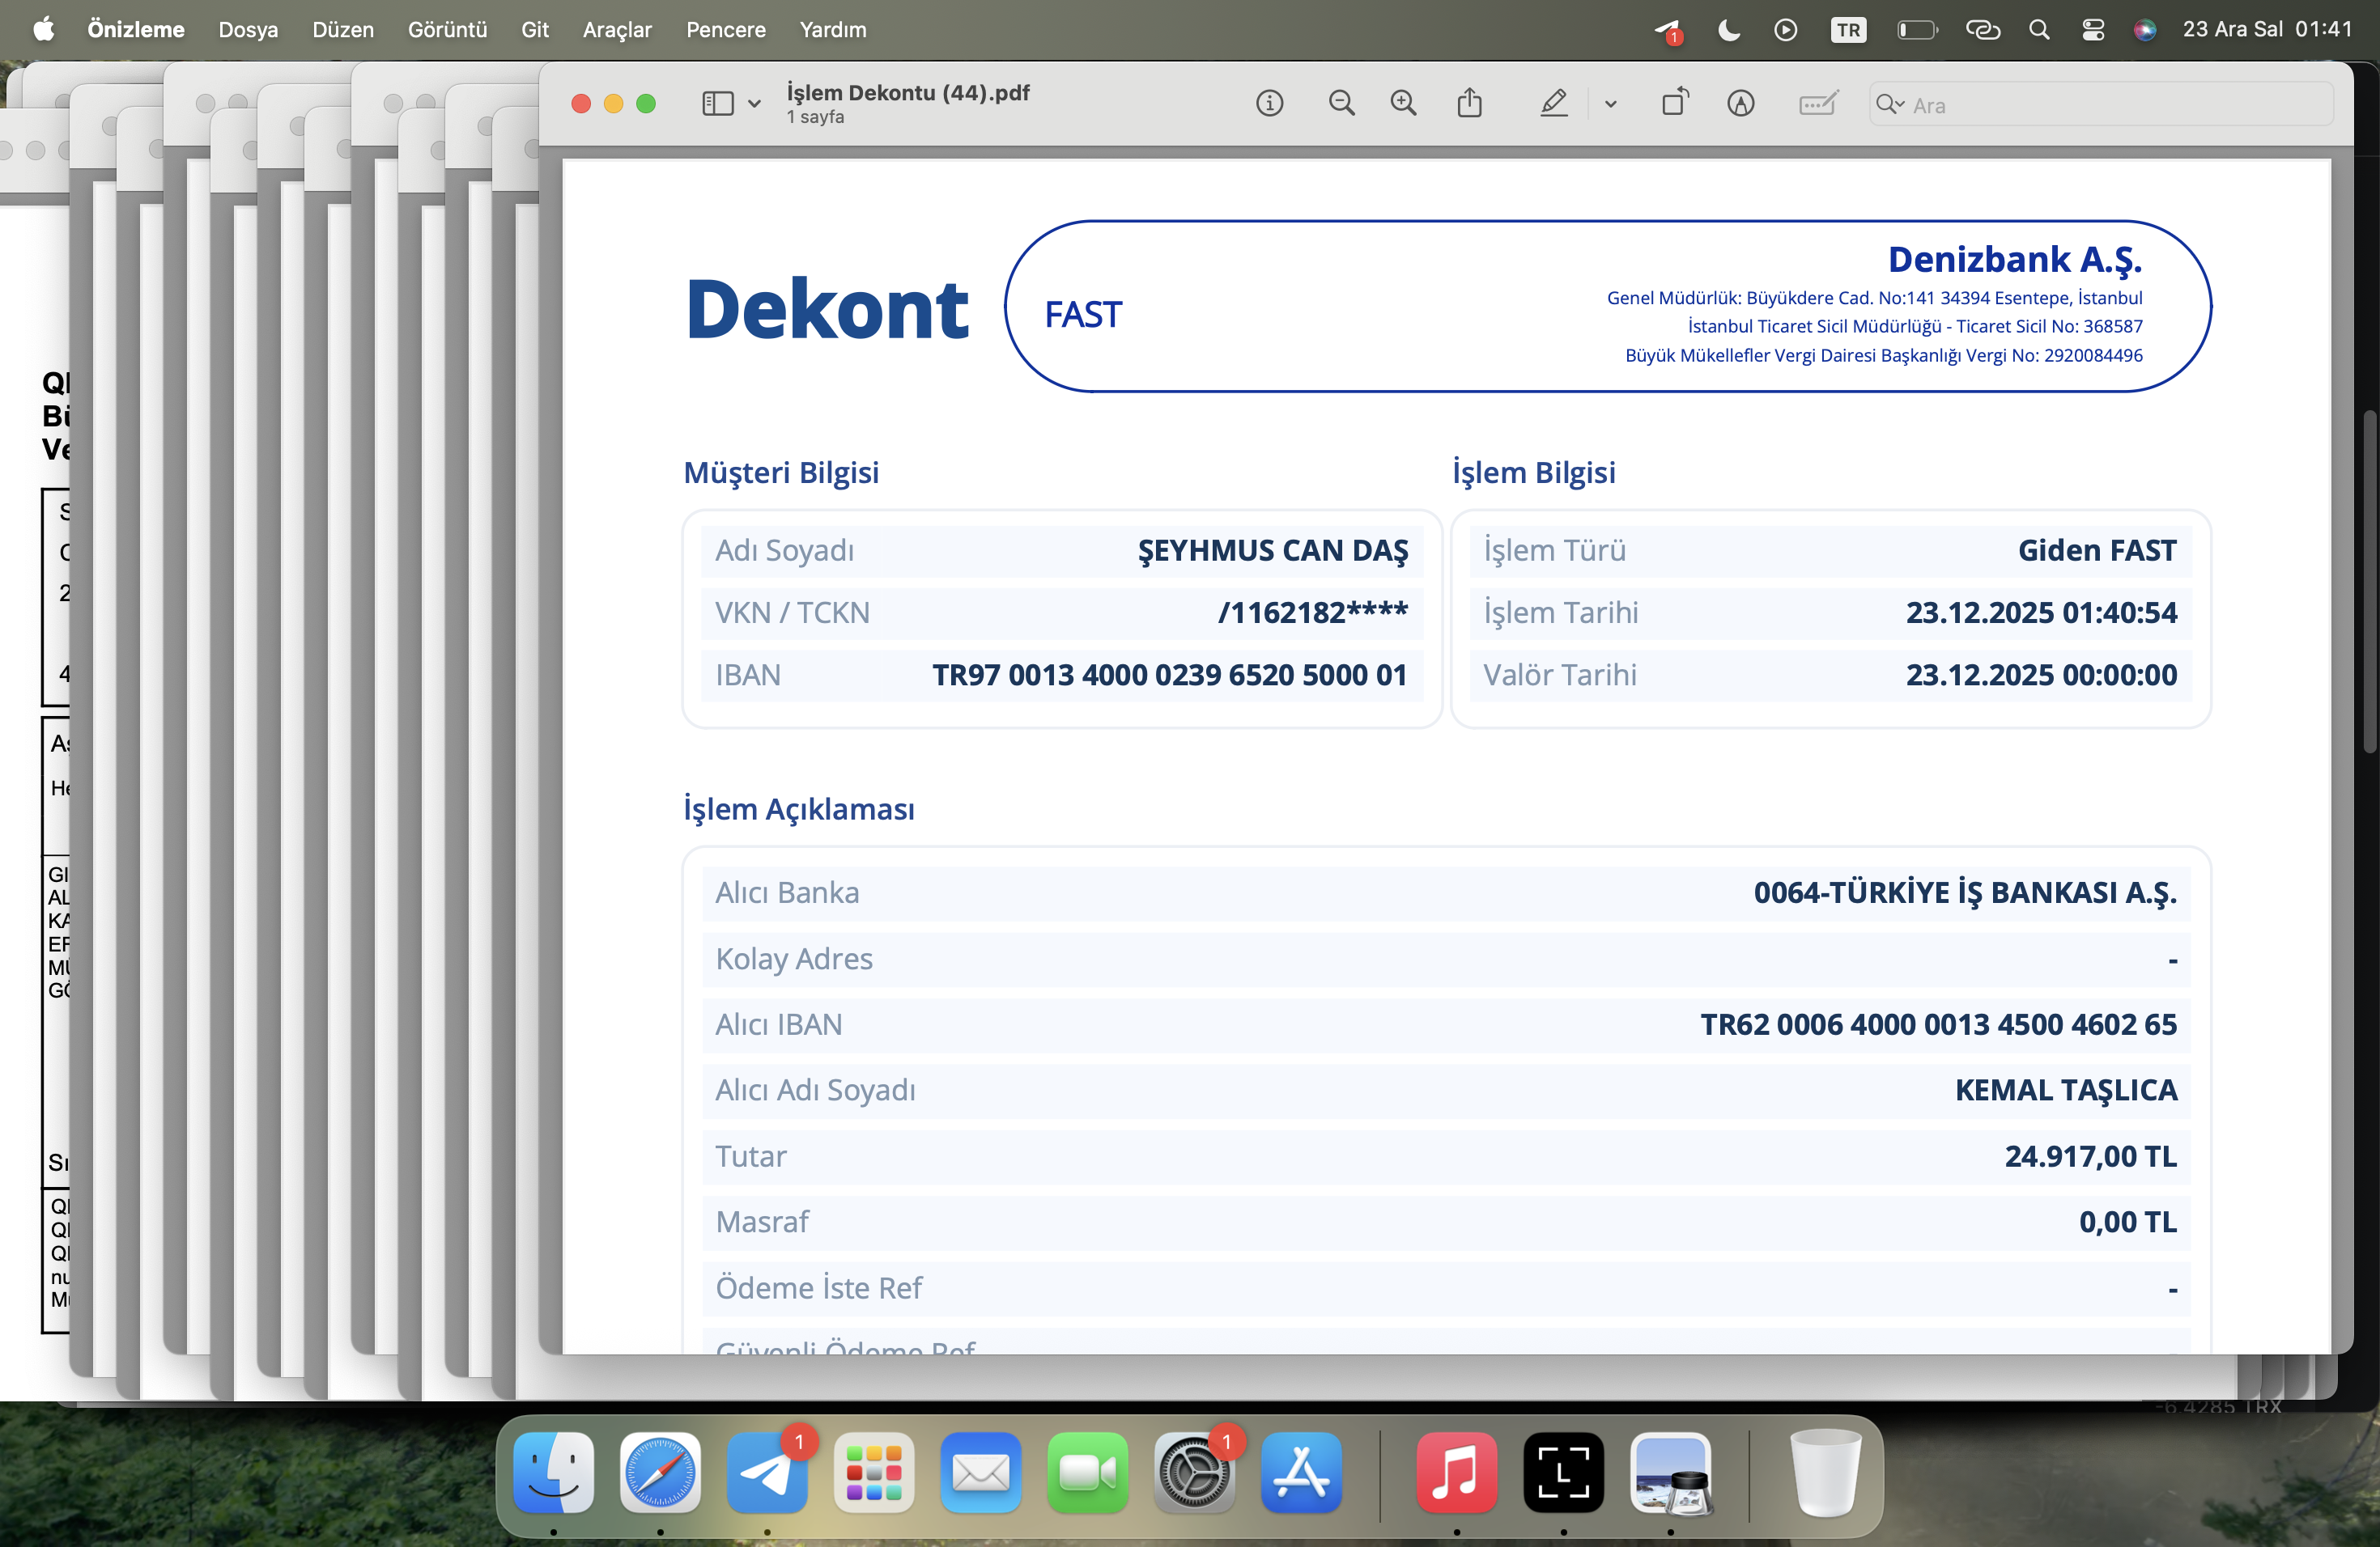Launch Siri from the menu bar

[2144, 30]
